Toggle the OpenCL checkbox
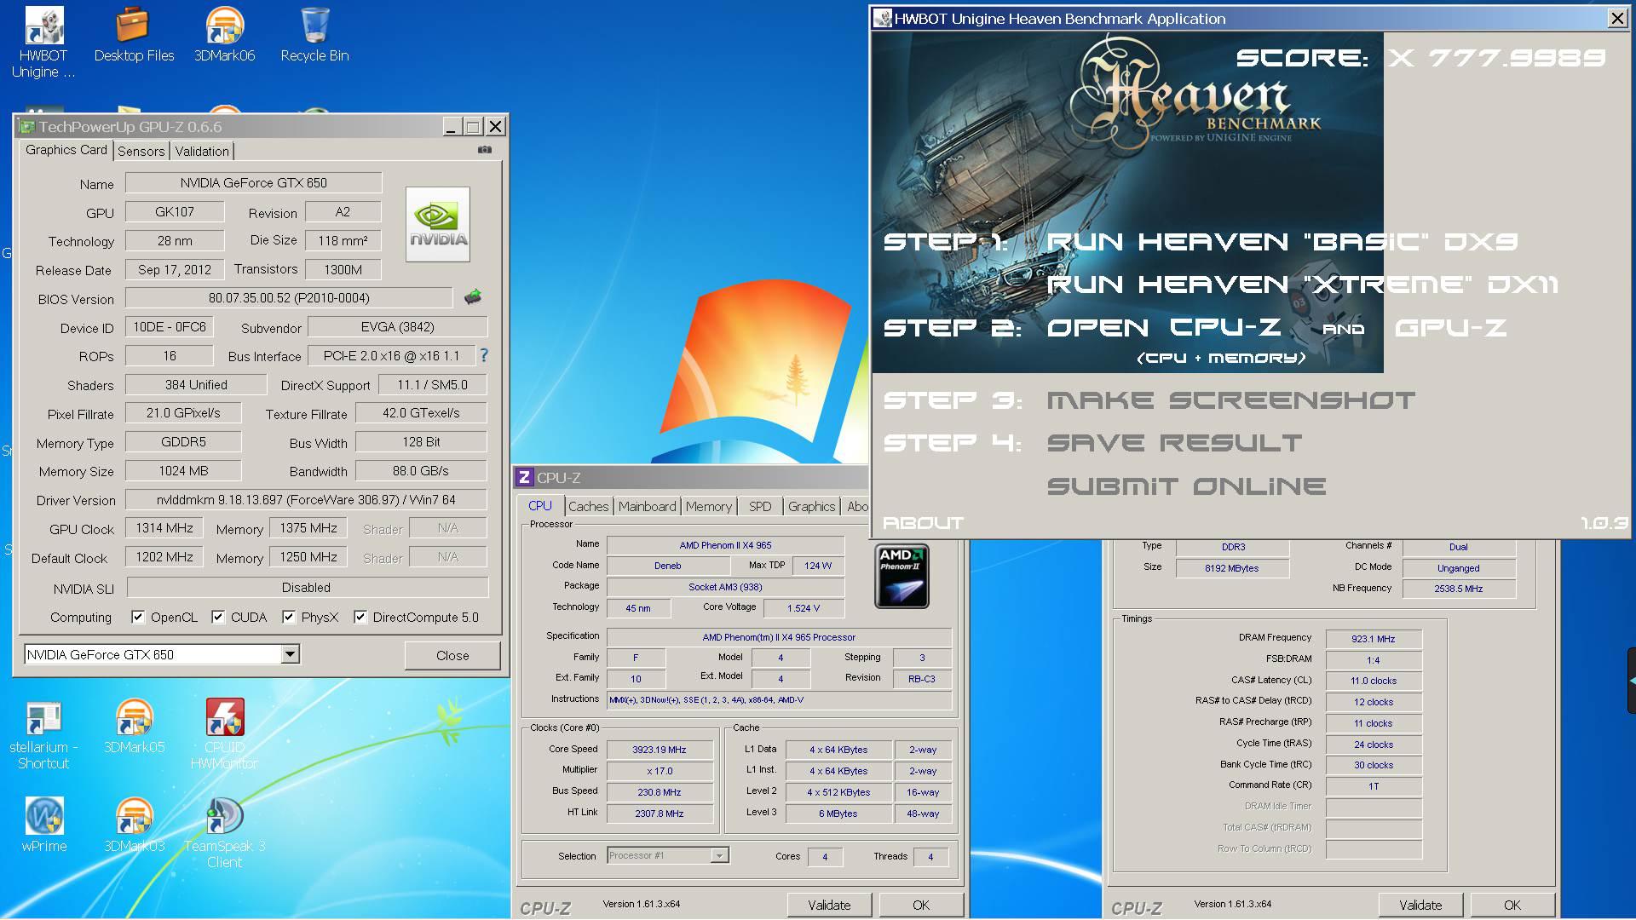1636x920 pixels. point(138,617)
